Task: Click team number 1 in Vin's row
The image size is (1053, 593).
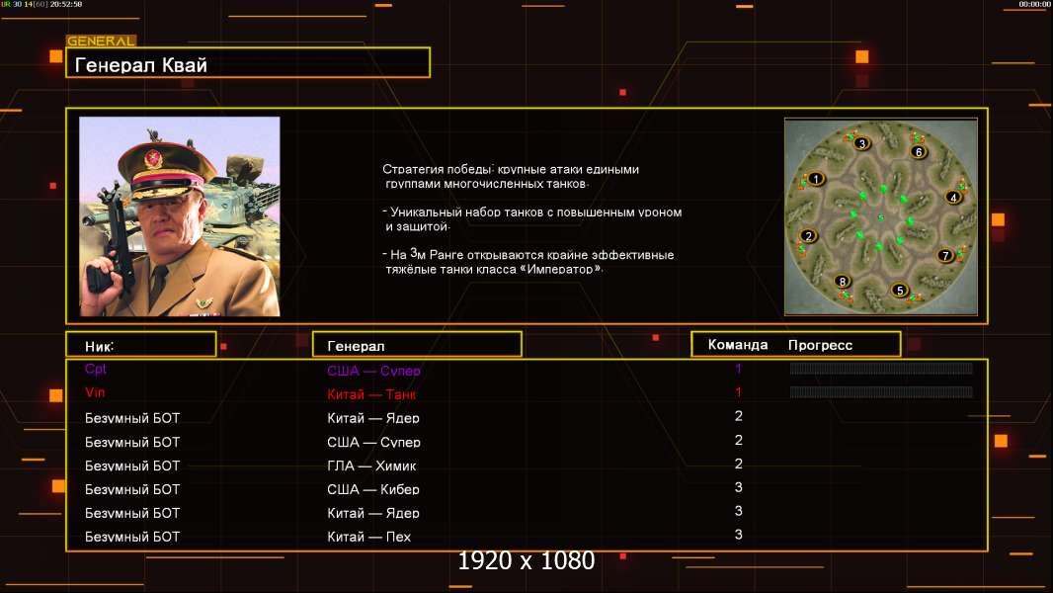Action: click(x=738, y=392)
